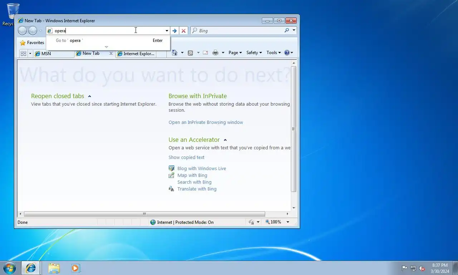Click the Action Center flag tray icon

pos(404,268)
